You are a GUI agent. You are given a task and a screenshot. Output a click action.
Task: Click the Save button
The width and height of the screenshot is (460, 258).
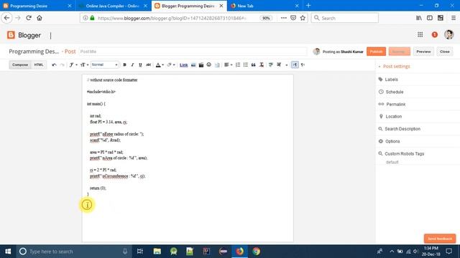coord(400,52)
